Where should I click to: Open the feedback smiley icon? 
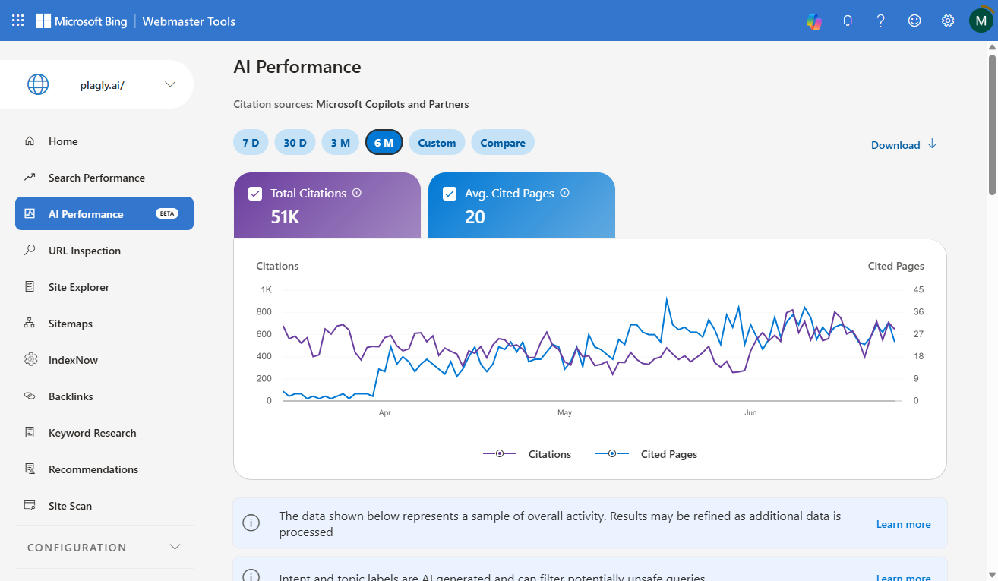[x=914, y=21]
